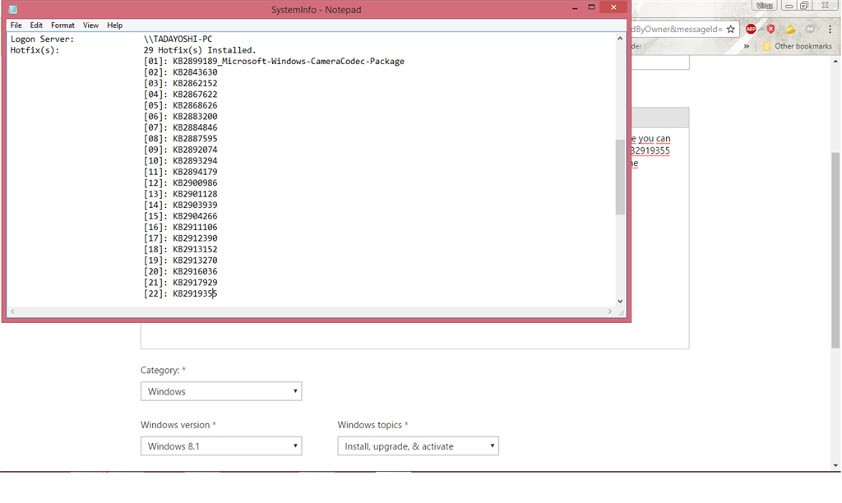The width and height of the screenshot is (842, 503).
Task: Click hotfix entry KB2862152
Action: (x=195, y=83)
